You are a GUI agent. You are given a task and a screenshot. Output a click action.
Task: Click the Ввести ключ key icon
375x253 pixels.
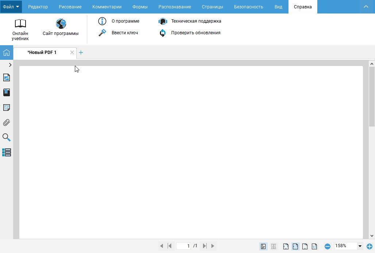point(102,33)
